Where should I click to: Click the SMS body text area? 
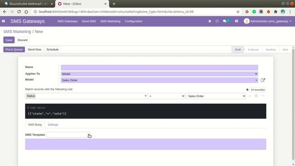click(x=146, y=144)
